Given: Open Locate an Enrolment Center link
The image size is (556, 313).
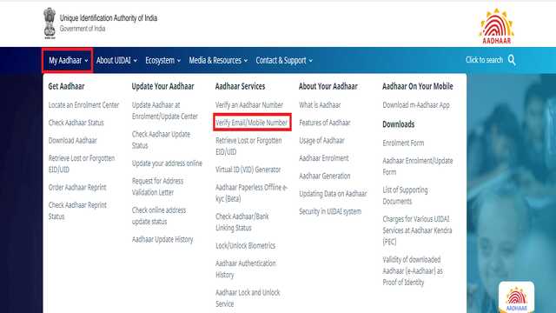Looking at the screenshot, I should [x=83, y=105].
